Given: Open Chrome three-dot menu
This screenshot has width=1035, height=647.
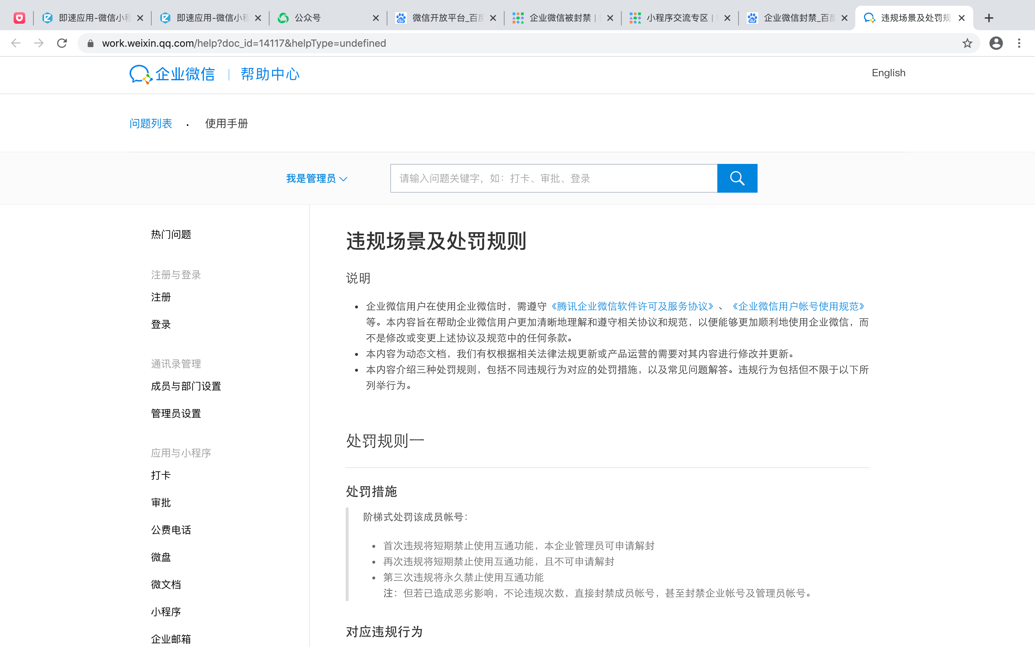Looking at the screenshot, I should pos(1019,43).
